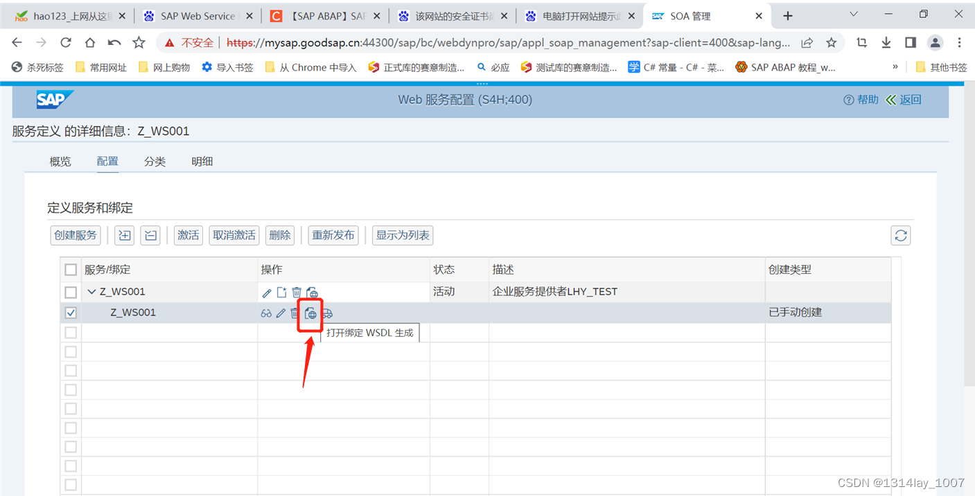
Task: Open the 其他书签 bookmarks folder
Action: tap(941, 67)
